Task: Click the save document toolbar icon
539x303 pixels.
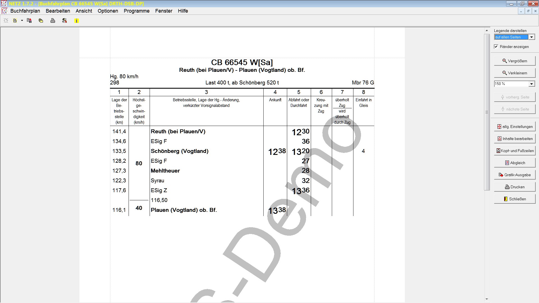Action: (29, 21)
